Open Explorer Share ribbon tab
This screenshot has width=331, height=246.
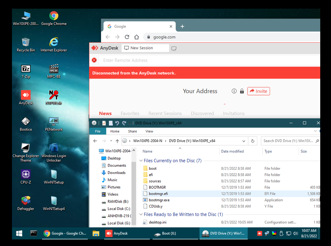click(133, 131)
